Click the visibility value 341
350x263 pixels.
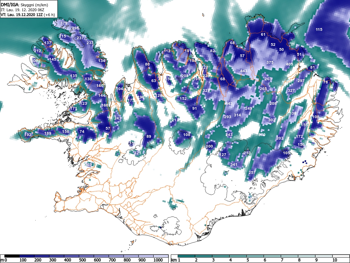pyautogui.click(x=234, y=164)
